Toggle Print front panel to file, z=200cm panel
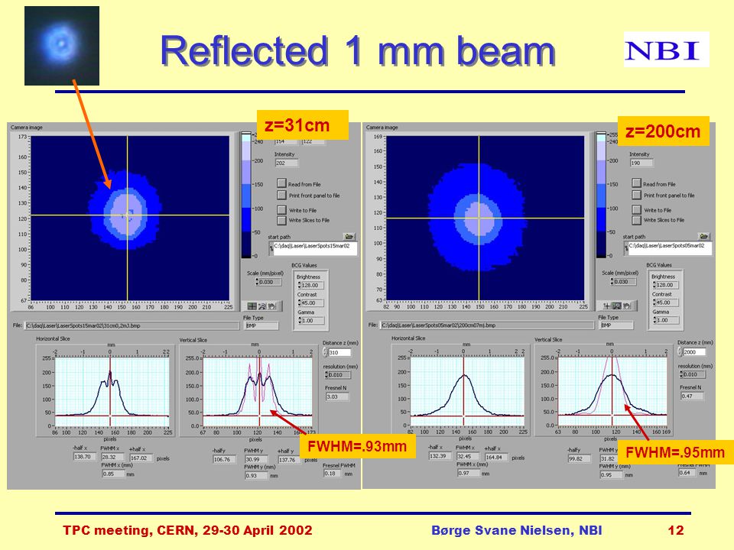Viewport: 734px width, 550px height. coord(636,195)
